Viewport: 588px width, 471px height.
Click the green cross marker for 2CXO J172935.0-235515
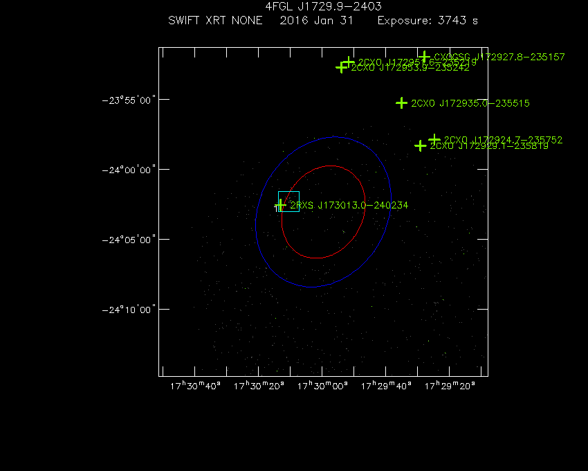click(402, 103)
